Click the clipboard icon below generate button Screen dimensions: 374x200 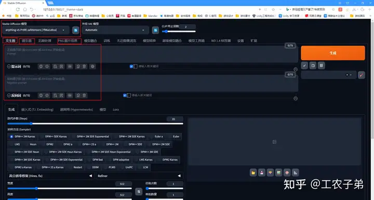(x=313, y=65)
